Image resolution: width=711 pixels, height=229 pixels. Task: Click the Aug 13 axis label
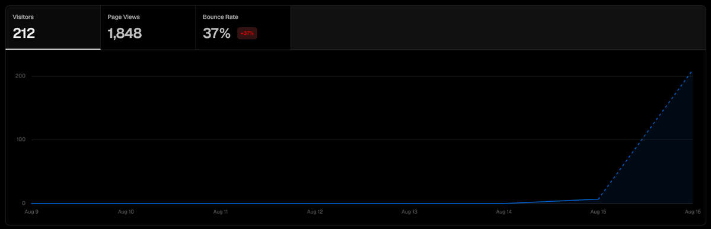point(409,211)
